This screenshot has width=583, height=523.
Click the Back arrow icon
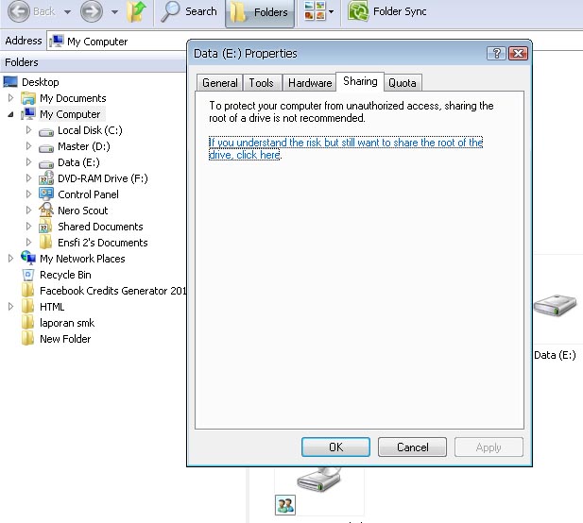19,11
